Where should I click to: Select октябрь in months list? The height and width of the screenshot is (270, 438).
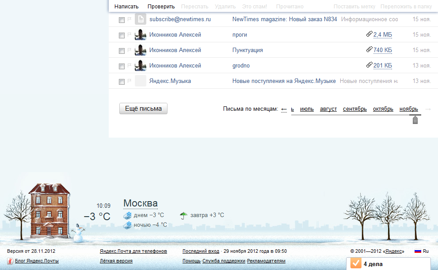coord(383,109)
